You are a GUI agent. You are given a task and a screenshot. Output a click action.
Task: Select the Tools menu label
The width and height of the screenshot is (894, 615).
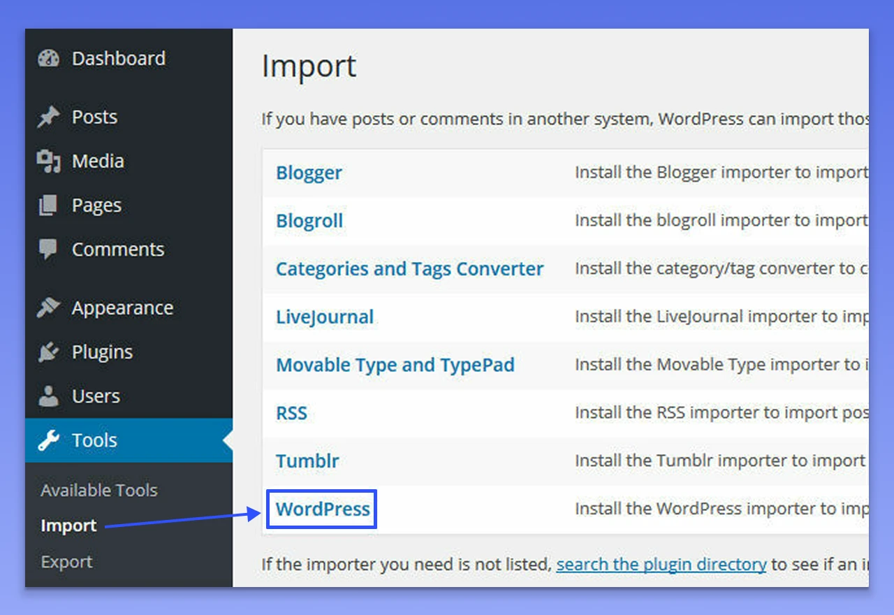(x=94, y=440)
